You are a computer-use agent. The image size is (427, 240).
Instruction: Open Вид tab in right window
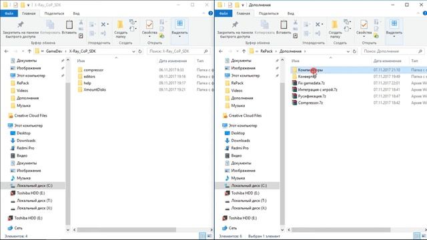pos(291,13)
